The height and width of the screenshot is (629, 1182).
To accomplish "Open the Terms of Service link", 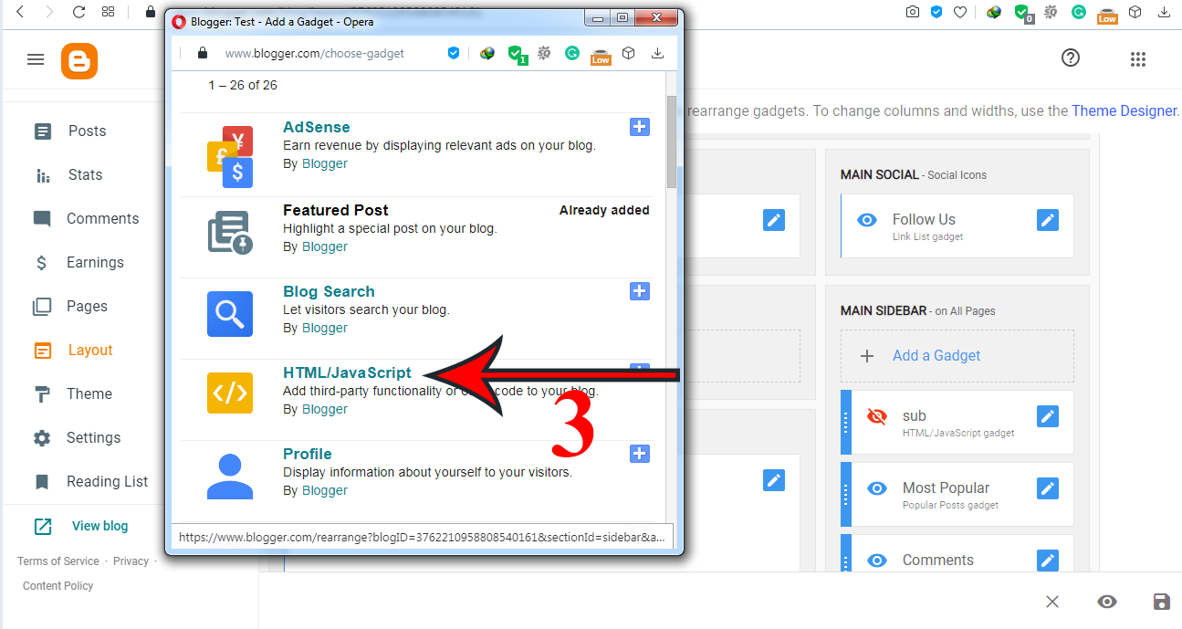I will click(x=58, y=561).
